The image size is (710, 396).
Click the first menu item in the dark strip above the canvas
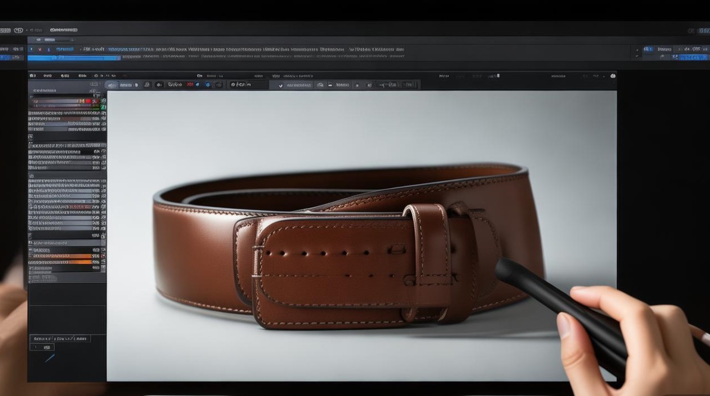(x=32, y=76)
